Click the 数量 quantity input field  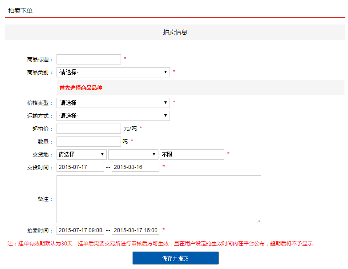point(89,141)
